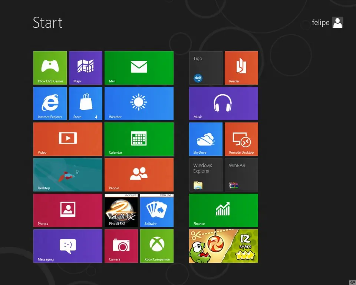Click the felipe user account name
The width and height of the screenshot is (356, 285).
point(320,23)
